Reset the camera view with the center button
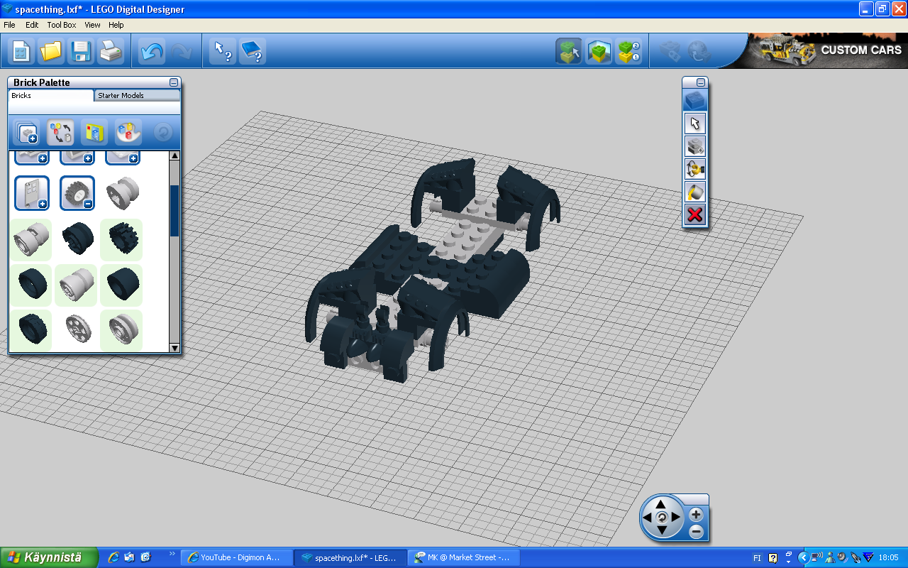The image size is (908, 568). point(661,517)
